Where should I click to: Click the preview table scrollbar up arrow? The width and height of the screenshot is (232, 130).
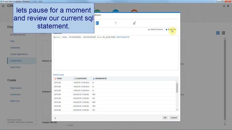177,82
